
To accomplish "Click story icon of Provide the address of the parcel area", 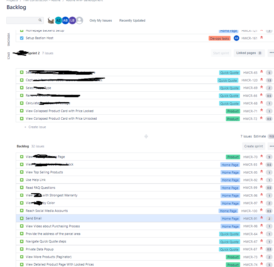I will 22,234.
